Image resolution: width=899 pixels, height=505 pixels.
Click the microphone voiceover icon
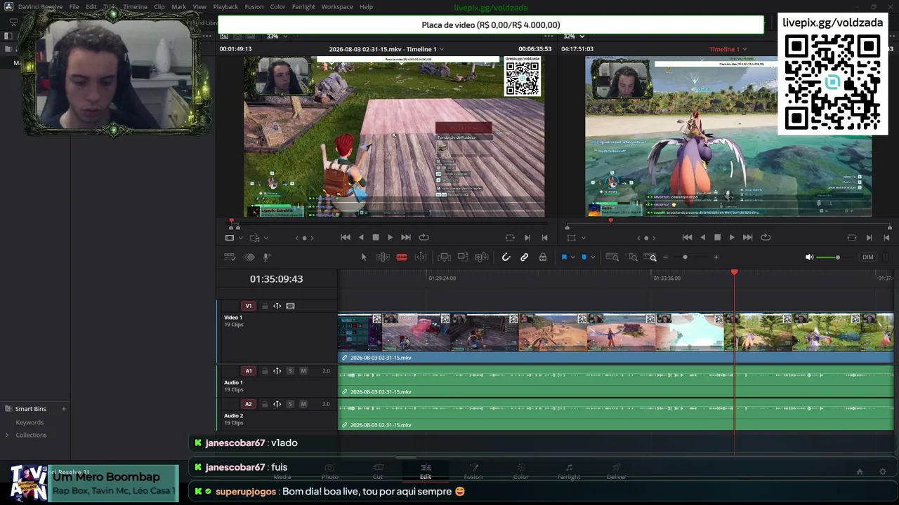[x=267, y=257]
